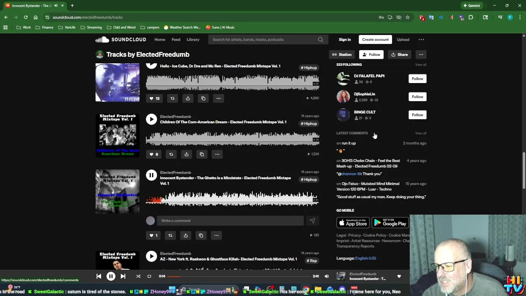Click the search magnifier icon
This screenshot has width=526, height=296.
(321, 39)
